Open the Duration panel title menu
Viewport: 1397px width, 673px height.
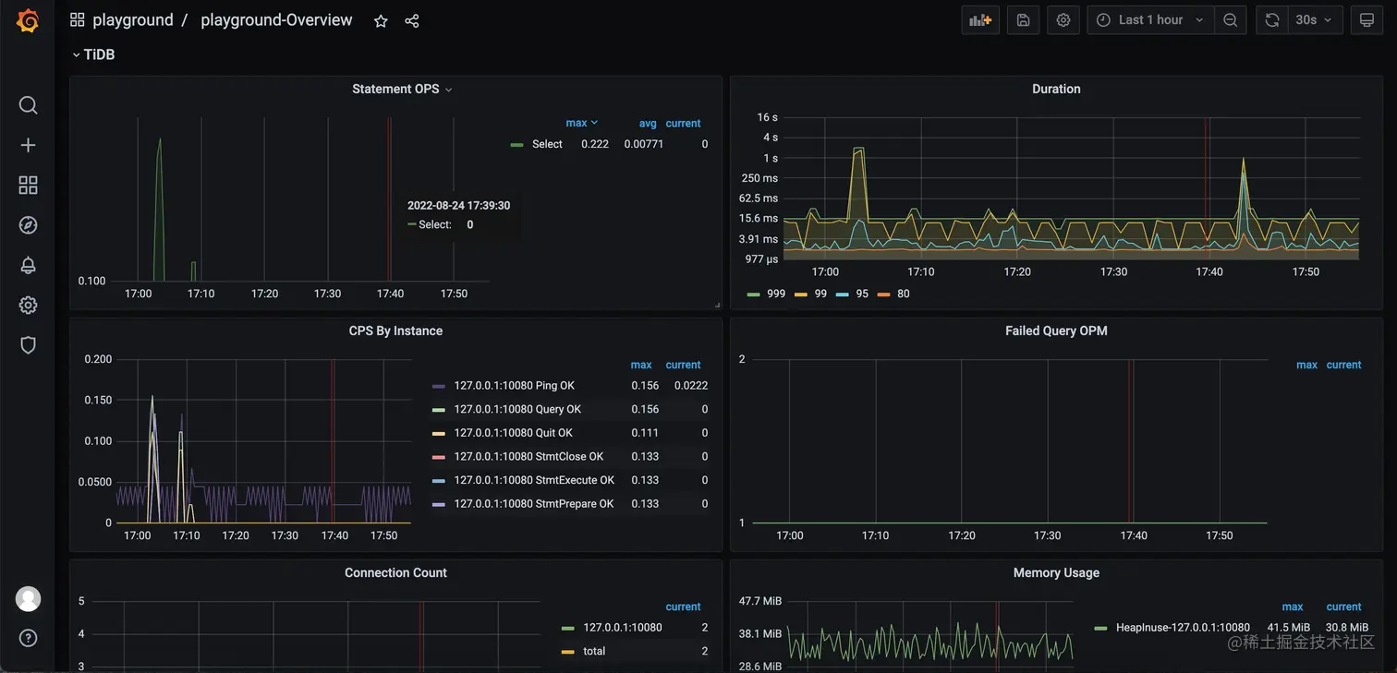tap(1056, 90)
